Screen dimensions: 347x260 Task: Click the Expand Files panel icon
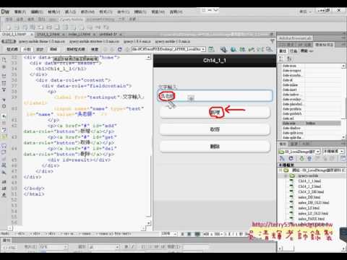(343, 158)
